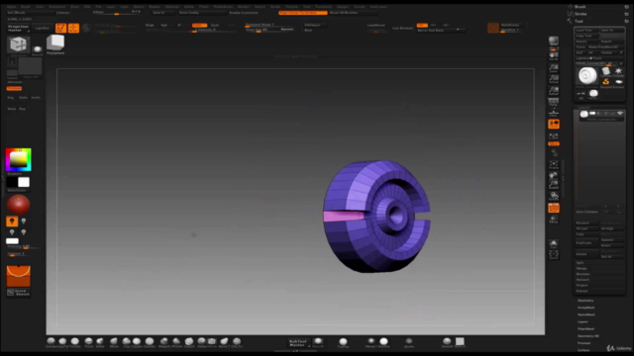Image resolution: width=634 pixels, height=356 pixels.
Task: Toggle the active orange light bulb
Action: tap(12, 222)
